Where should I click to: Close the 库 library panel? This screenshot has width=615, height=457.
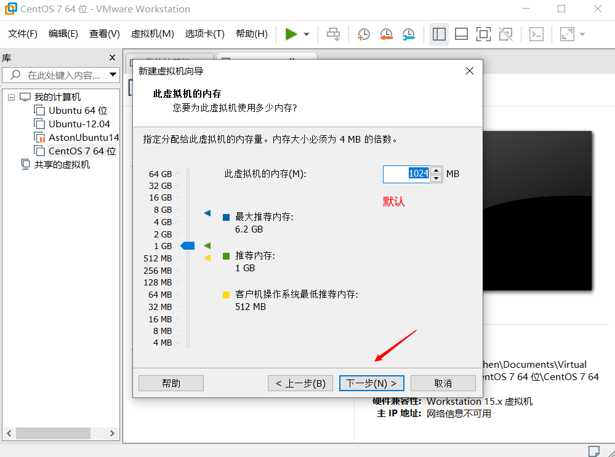112,58
